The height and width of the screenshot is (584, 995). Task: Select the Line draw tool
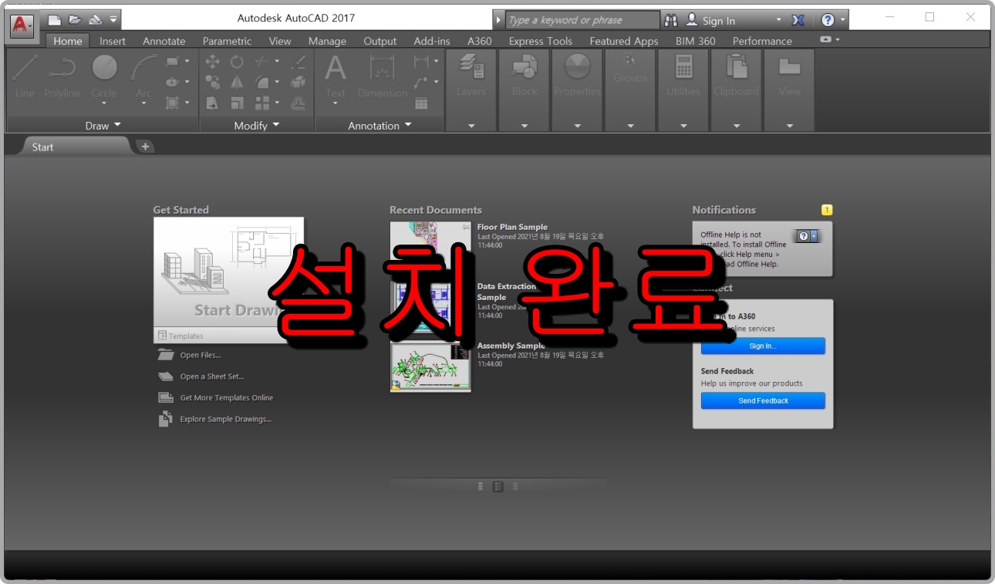pyautogui.click(x=25, y=76)
